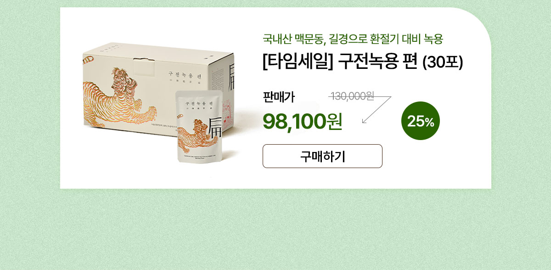
Task: Click the 구매하기 purchase button
Action: click(x=322, y=156)
